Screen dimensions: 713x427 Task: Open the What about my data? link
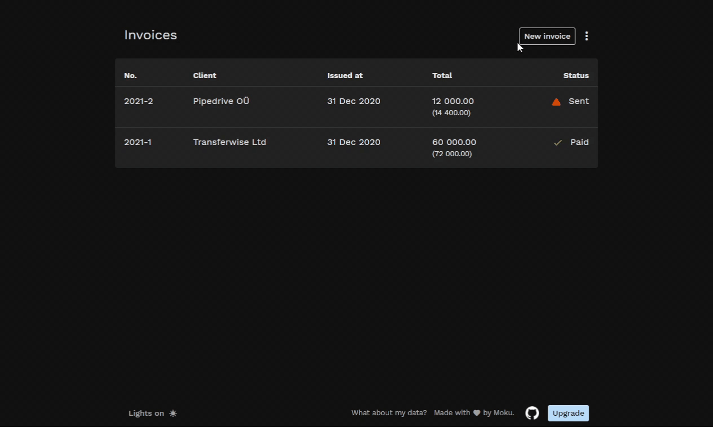pyautogui.click(x=389, y=412)
